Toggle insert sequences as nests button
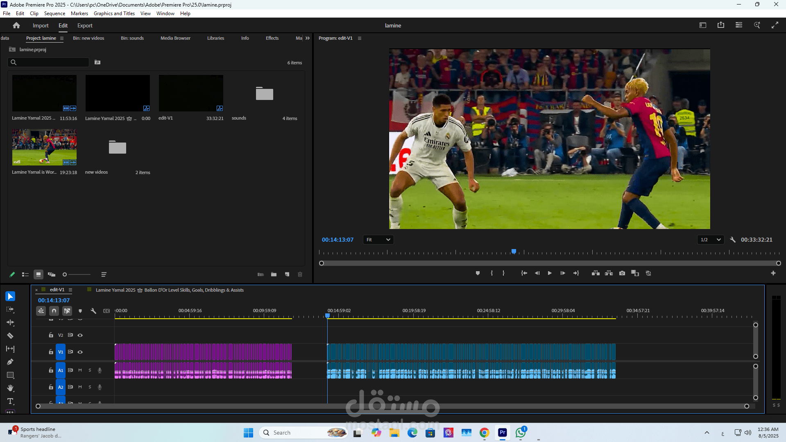The height and width of the screenshot is (442, 786). coord(41,311)
